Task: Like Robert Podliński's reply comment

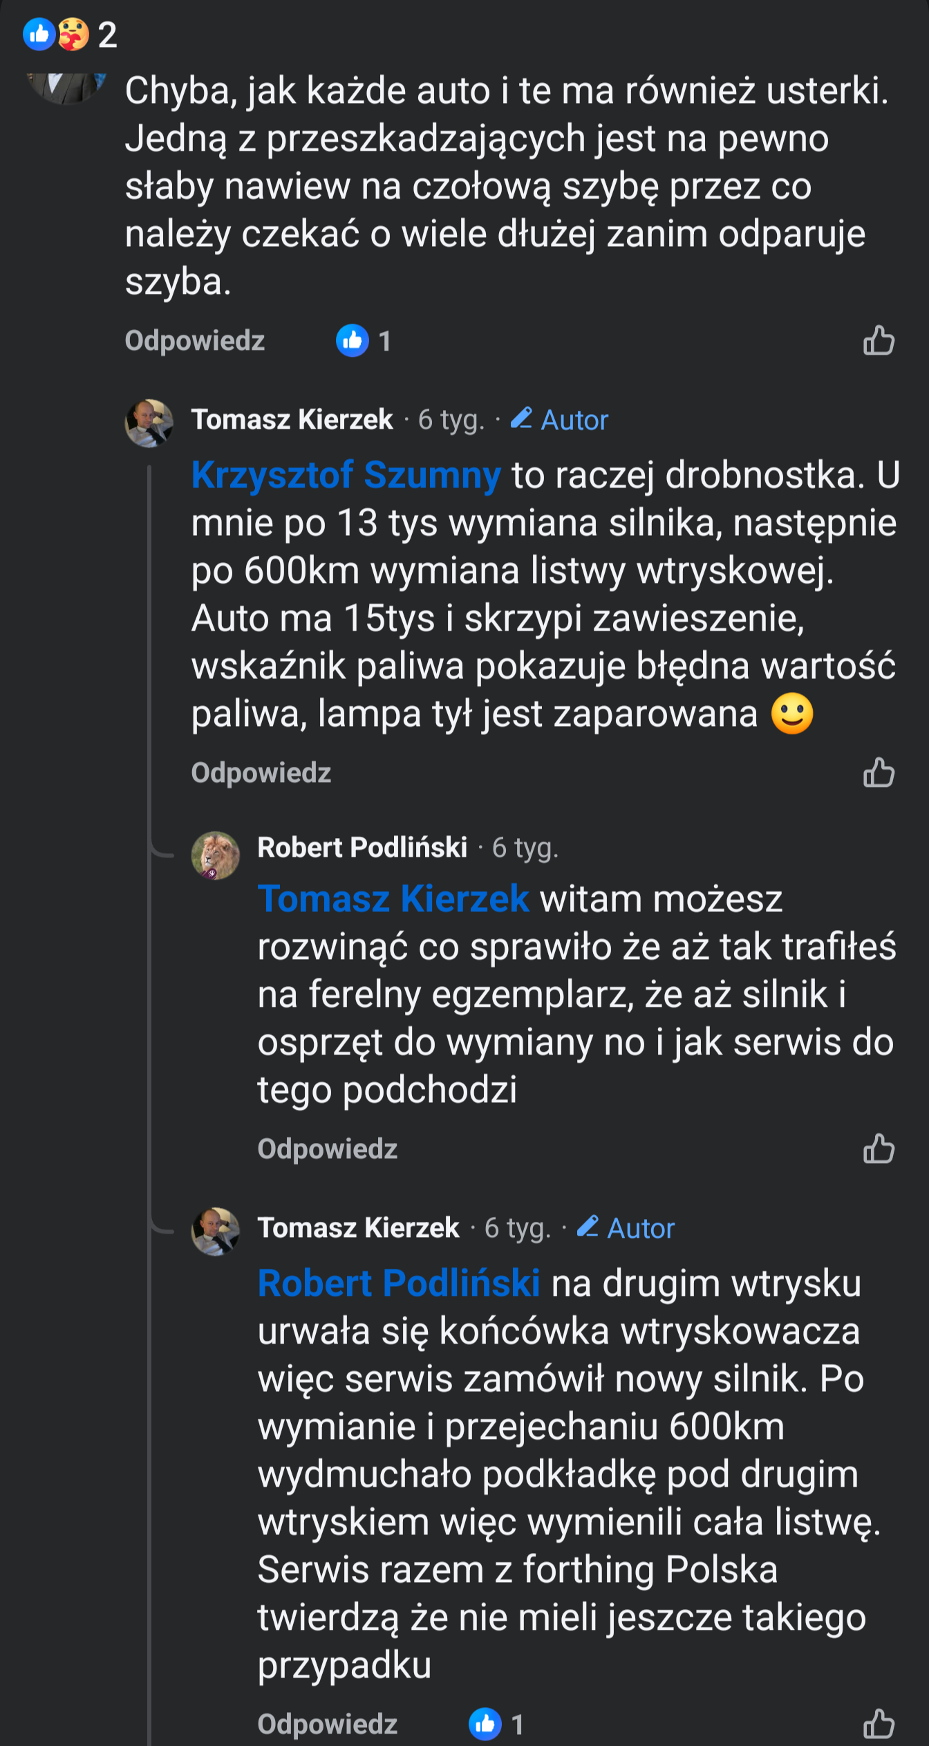Action: [879, 1149]
